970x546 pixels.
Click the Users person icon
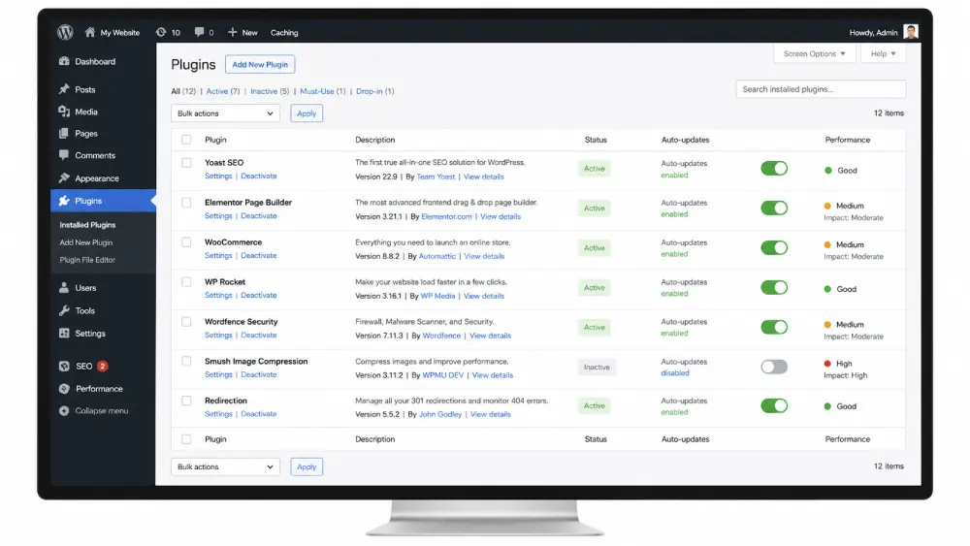click(x=64, y=287)
